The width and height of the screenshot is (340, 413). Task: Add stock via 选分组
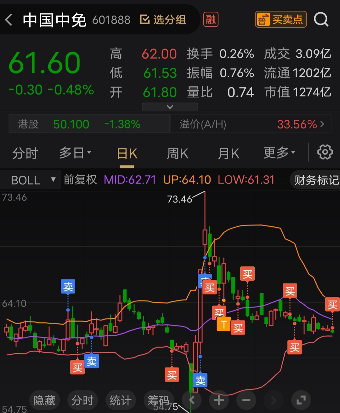pyautogui.click(x=163, y=20)
